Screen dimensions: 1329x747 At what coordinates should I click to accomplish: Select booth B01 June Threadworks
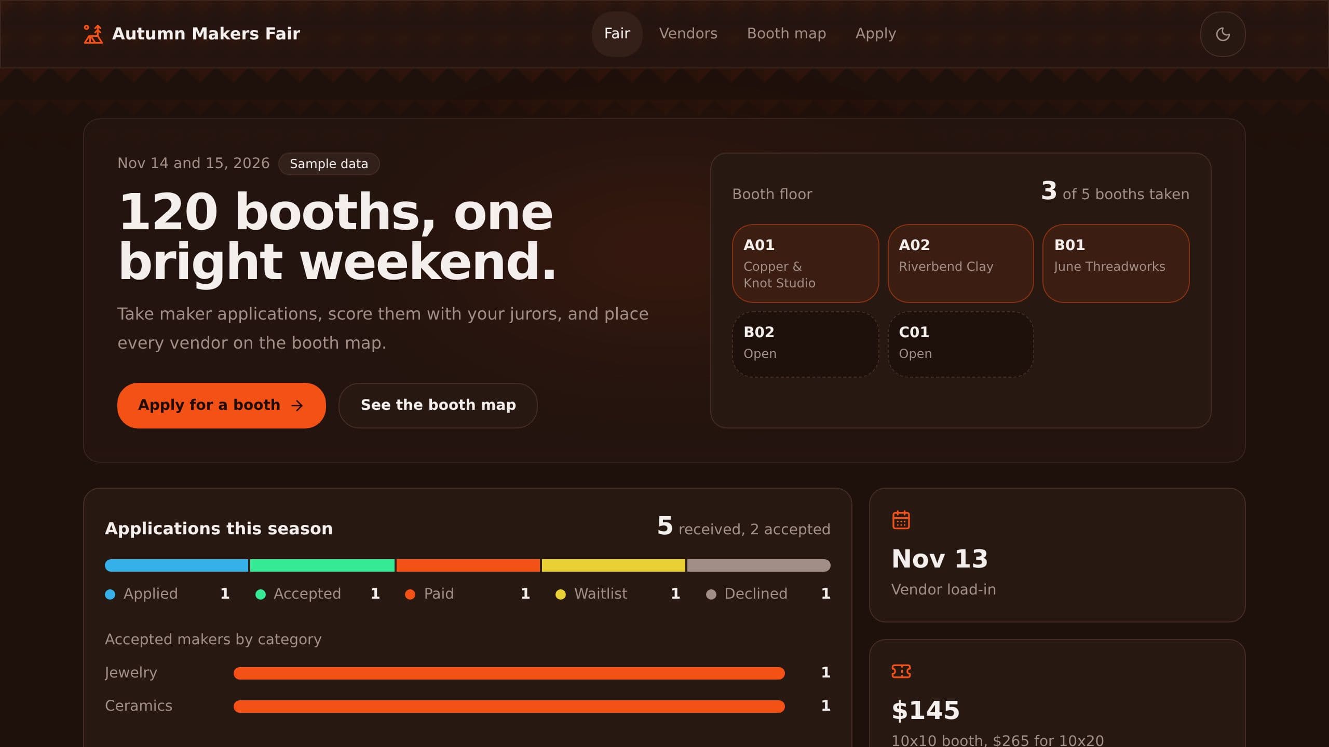[x=1116, y=264]
